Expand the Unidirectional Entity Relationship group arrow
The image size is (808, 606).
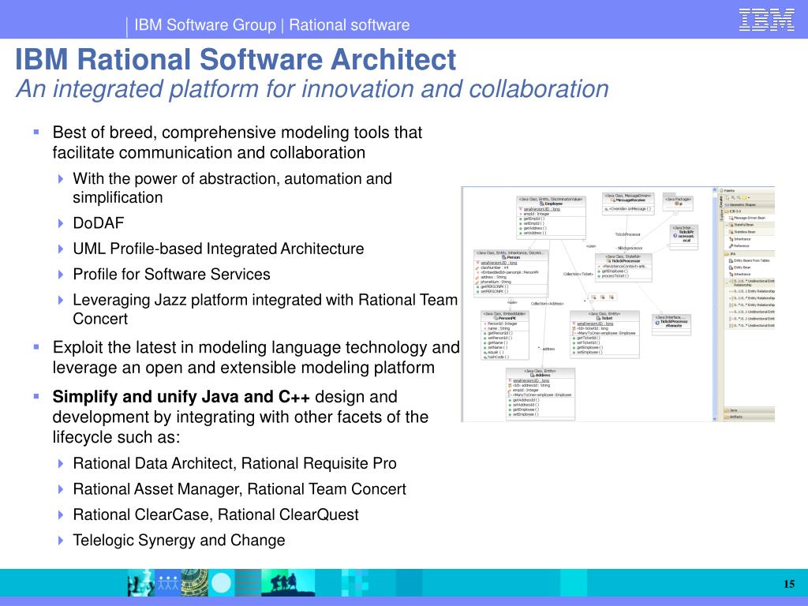727,283
